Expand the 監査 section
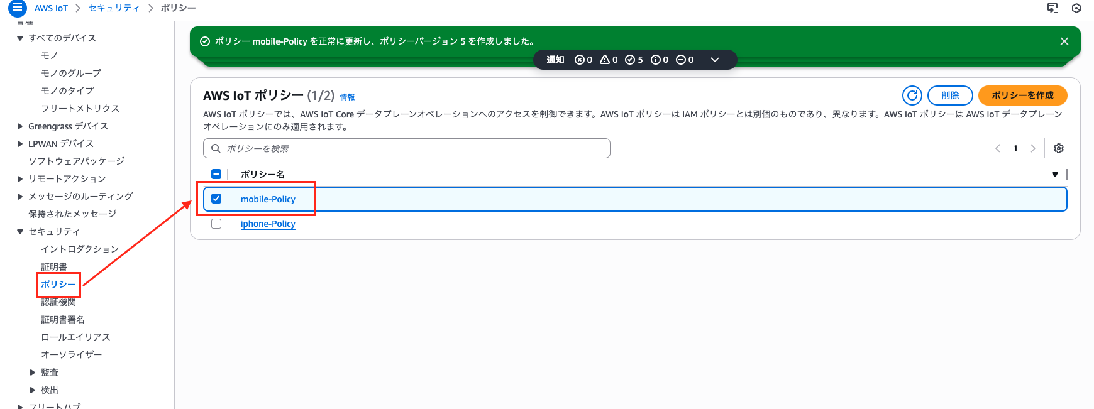Viewport: 1094px width, 409px height. click(33, 373)
